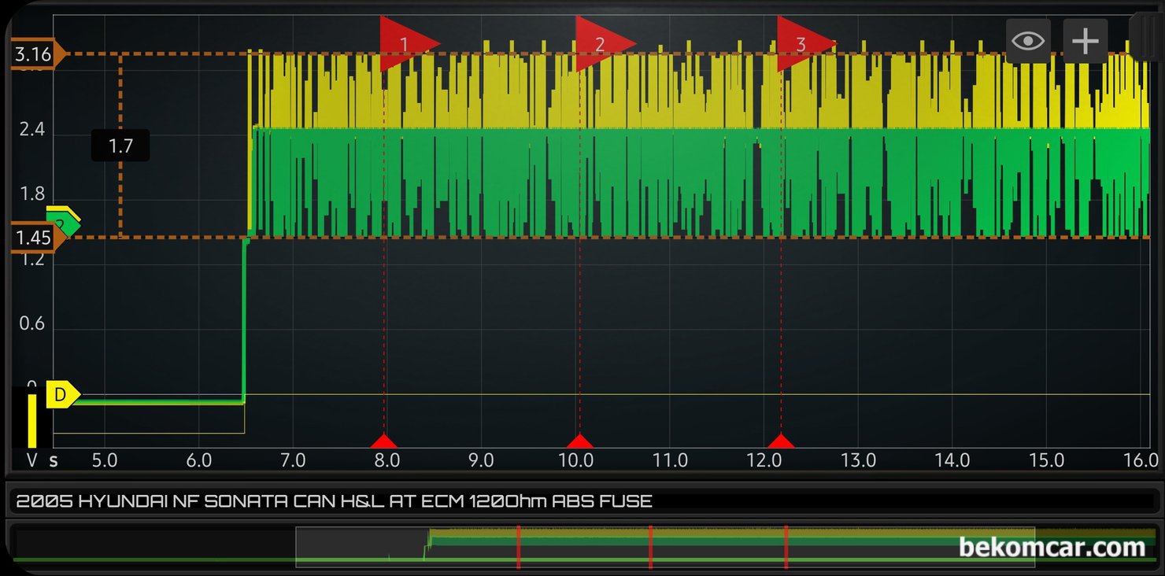
Task: Click red triangle under marker 1 on time axis
Action: (x=383, y=441)
